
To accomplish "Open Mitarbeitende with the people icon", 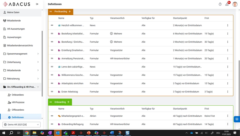I will coord(21,21).
